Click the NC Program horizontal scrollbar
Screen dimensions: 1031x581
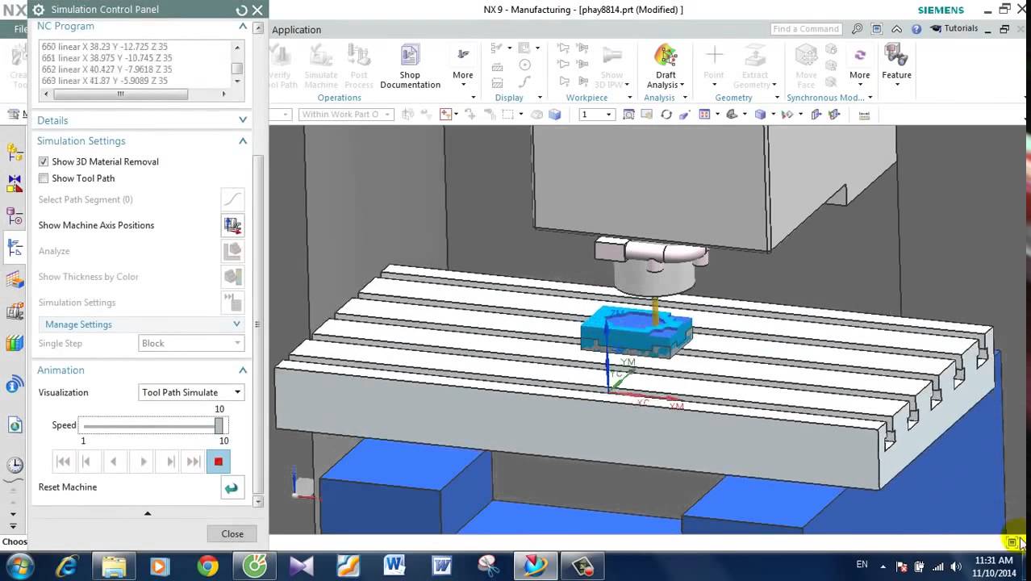[x=120, y=94]
